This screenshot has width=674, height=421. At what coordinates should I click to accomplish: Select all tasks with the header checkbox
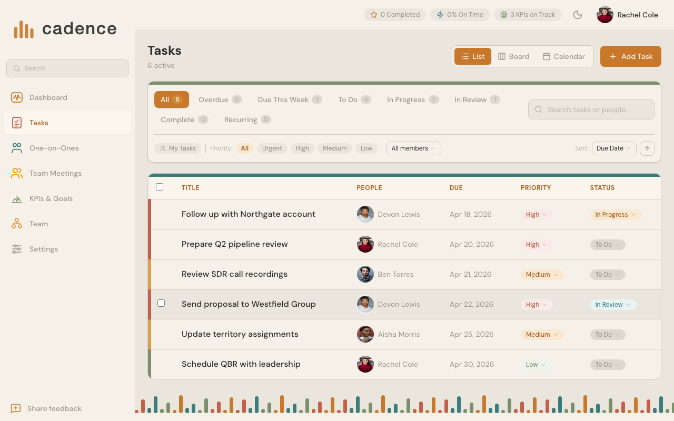click(x=160, y=186)
